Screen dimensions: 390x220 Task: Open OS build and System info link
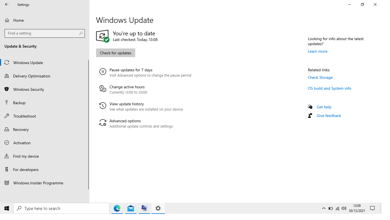(x=330, y=88)
